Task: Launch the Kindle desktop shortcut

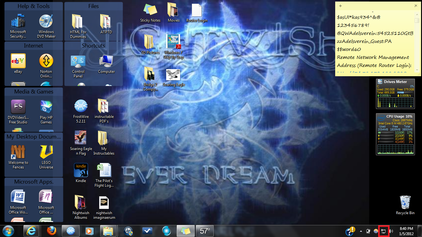Action: coord(81,173)
